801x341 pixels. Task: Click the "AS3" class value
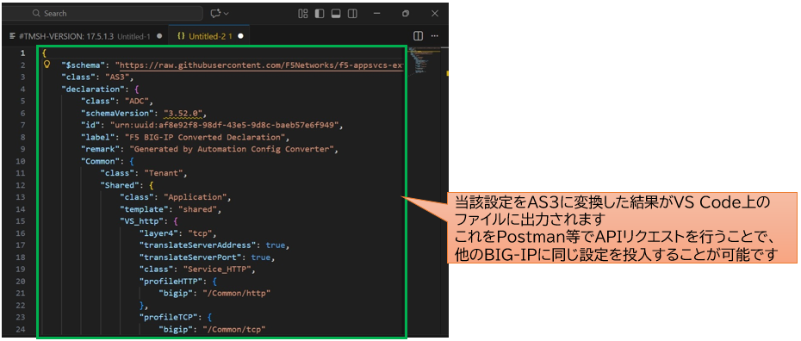coord(116,77)
